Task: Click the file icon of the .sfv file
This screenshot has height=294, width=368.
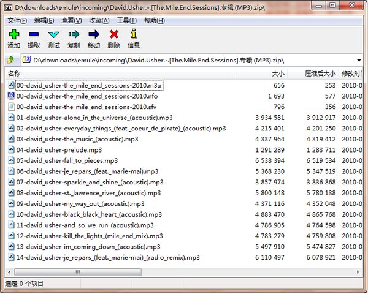Action: click(x=11, y=107)
